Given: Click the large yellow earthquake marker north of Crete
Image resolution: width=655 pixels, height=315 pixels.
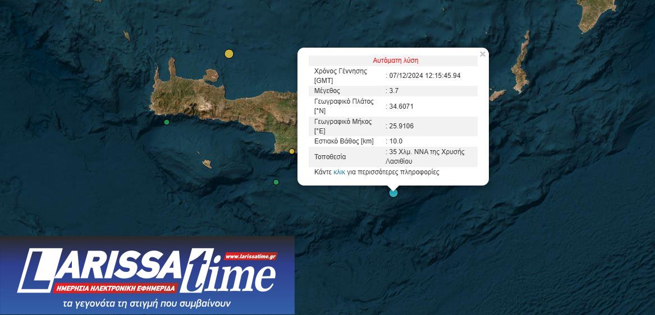Looking at the screenshot, I should [x=228, y=54].
